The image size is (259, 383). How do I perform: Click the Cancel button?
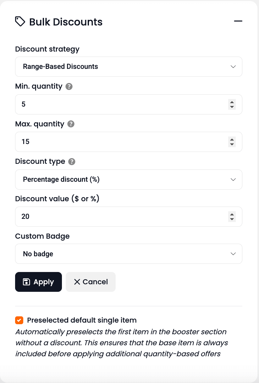tap(91, 282)
